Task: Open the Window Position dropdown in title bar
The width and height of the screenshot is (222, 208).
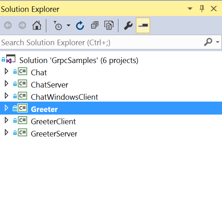Action: pyautogui.click(x=190, y=9)
